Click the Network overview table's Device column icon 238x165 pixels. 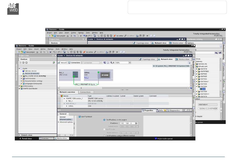coord(62,96)
